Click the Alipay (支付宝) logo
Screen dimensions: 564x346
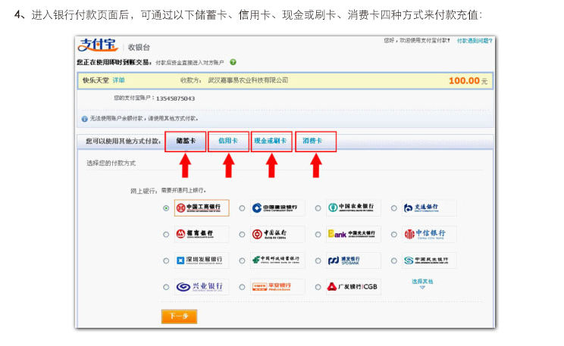coord(99,45)
